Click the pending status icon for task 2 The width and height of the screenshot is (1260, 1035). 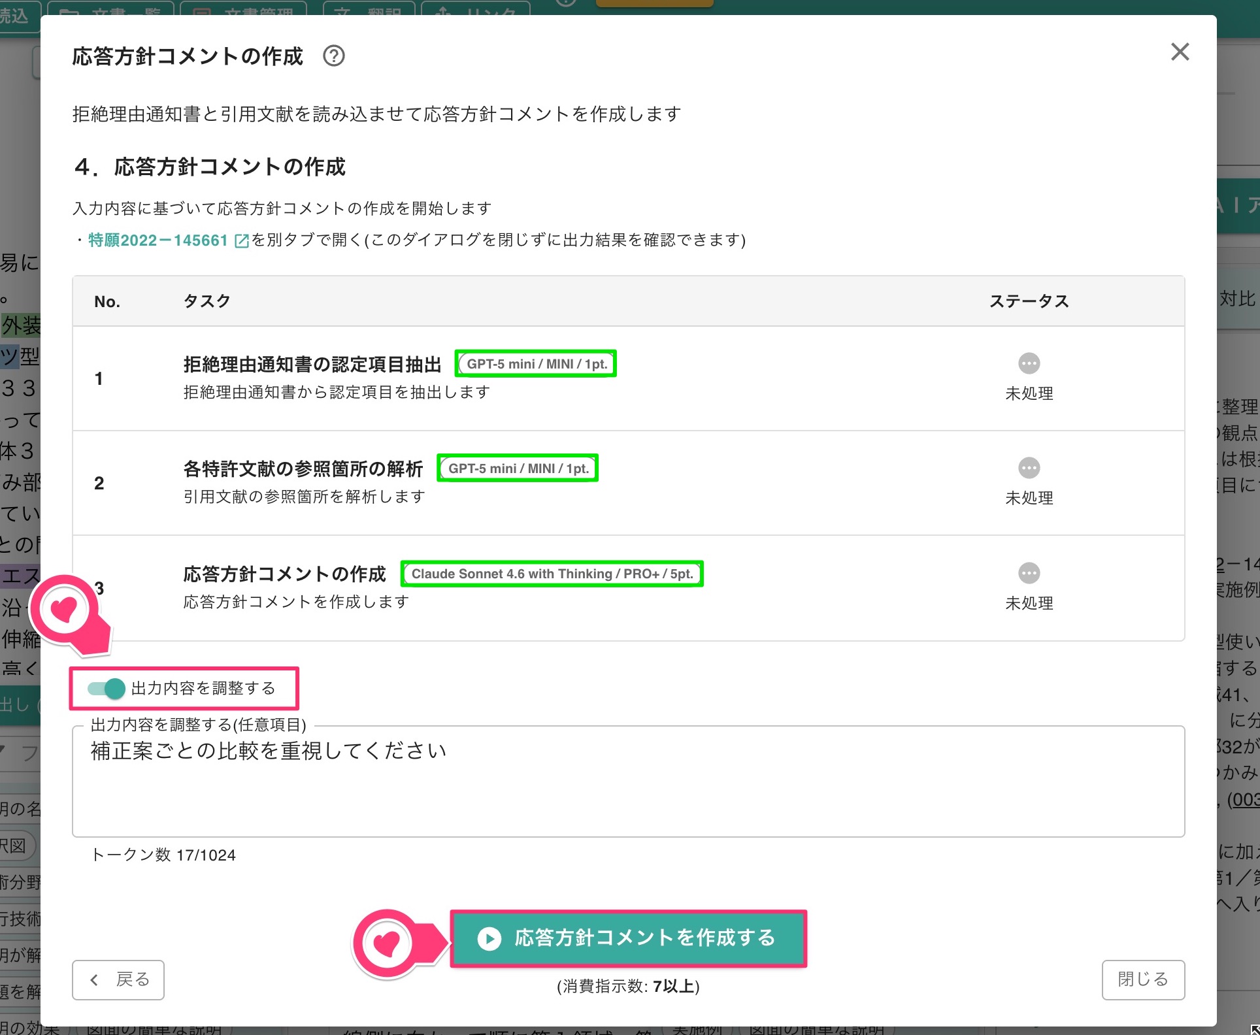pos(1029,468)
